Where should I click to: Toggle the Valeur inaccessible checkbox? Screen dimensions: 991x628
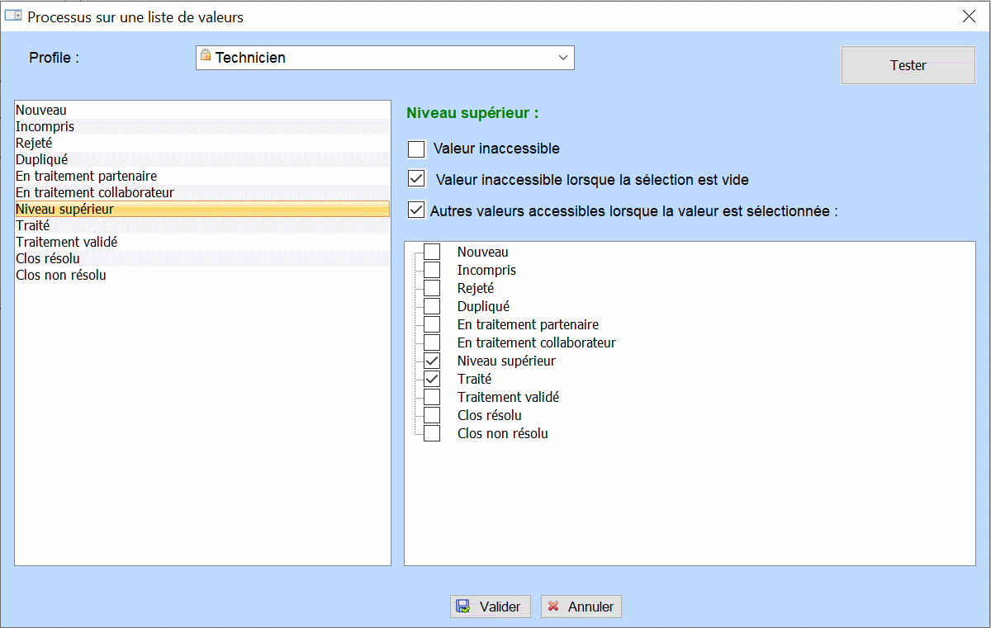(417, 149)
